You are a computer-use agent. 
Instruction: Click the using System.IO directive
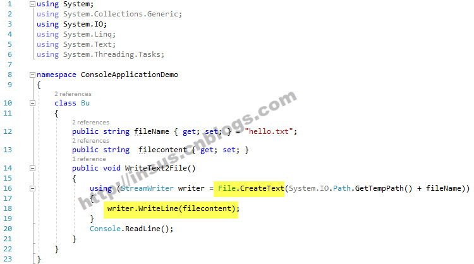click(71, 24)
